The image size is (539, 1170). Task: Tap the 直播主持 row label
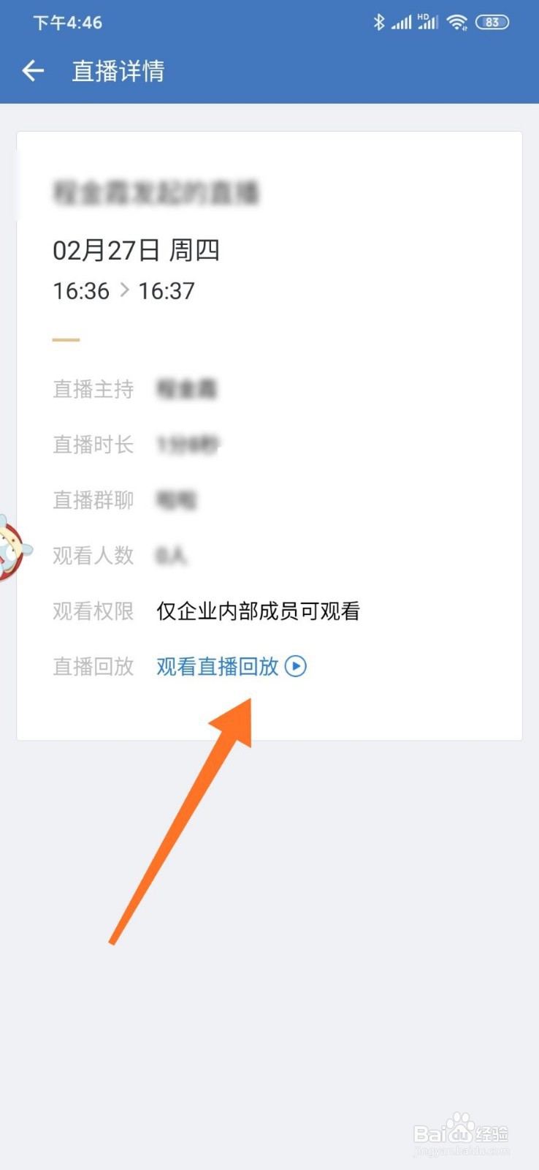point(93,389)
